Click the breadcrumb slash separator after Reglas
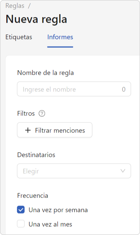Viewport: 140px width, 235px height. coord(29,6)
